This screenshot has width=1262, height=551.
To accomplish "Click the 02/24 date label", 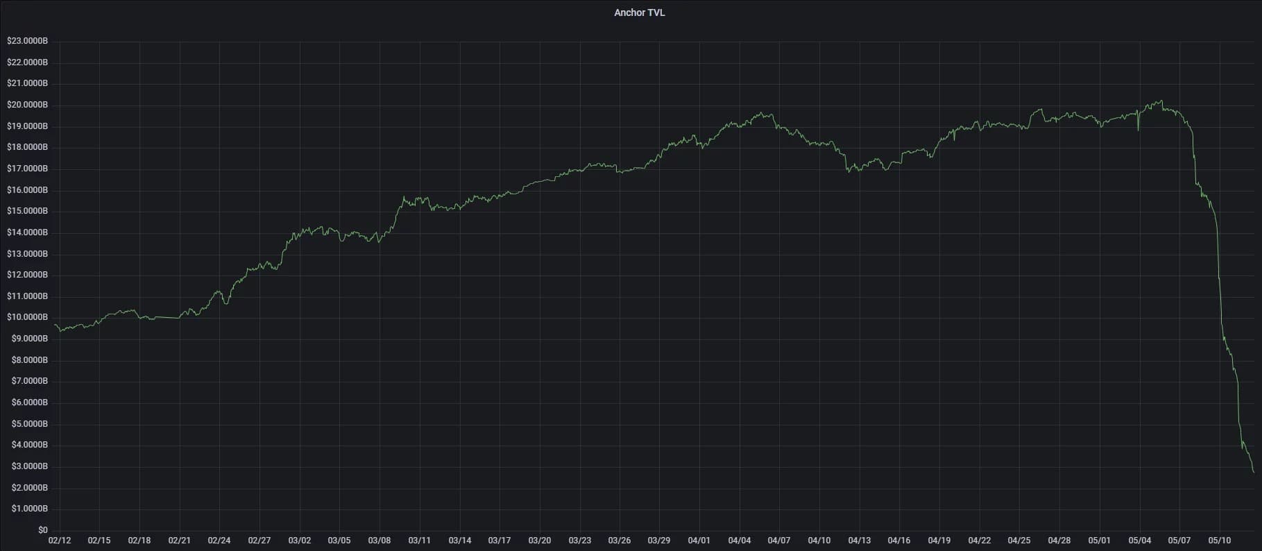I will pyautogui.click(x=219, y=541).
